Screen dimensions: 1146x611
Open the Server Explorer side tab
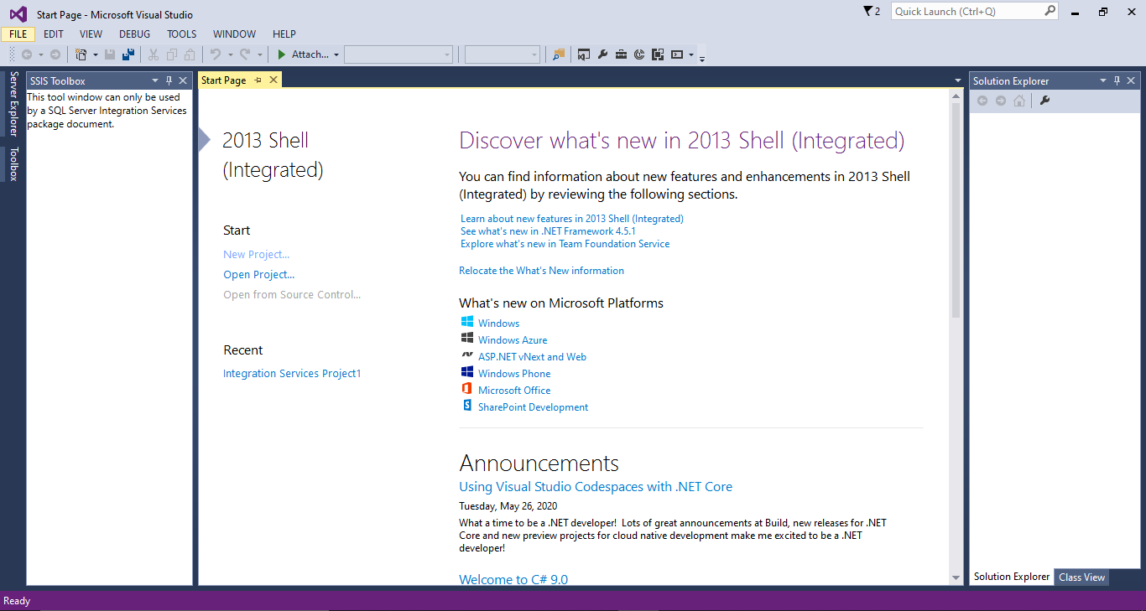(x=13, y=104)
